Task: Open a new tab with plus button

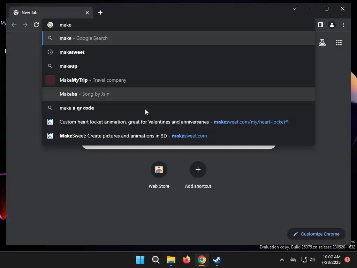Action: coord(100,13)
